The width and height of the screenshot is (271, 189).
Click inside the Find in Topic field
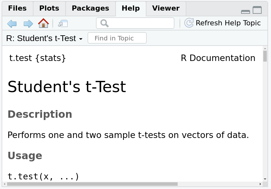117,38
